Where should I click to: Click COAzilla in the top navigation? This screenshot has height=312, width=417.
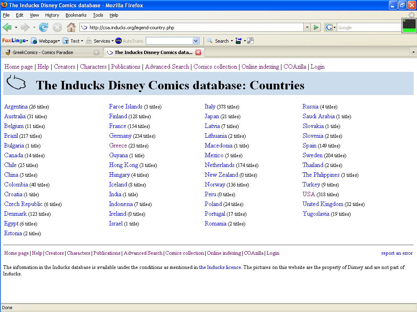295,67
